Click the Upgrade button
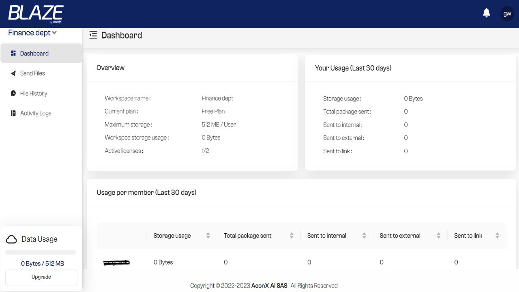Image resolution: width=519 pixels, height=292 pixels. 41,277
